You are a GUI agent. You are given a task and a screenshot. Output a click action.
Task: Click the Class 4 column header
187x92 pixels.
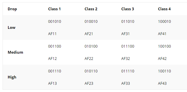tap(164, 9)
